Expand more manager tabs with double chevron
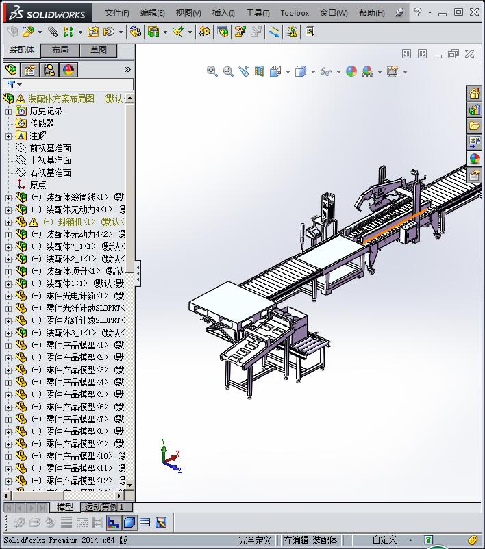The image size is (485, 549). tap(127, 70)
